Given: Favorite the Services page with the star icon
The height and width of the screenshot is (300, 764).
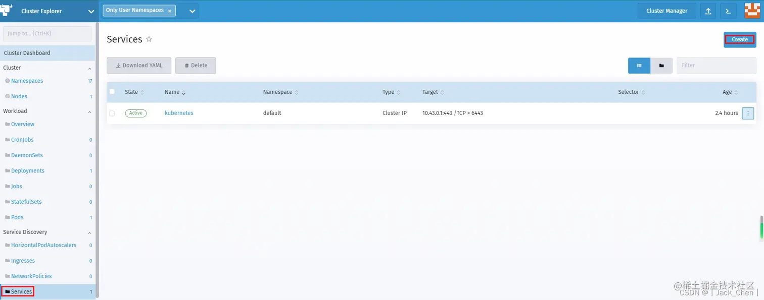Looking at the screenshot, I should [149, 39].
